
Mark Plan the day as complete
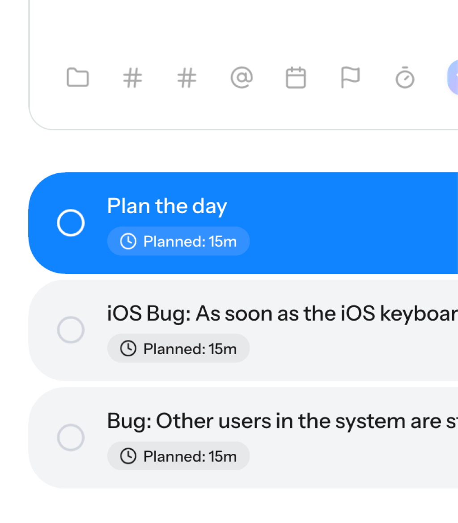pyautogui.click(x=71, y=222)
